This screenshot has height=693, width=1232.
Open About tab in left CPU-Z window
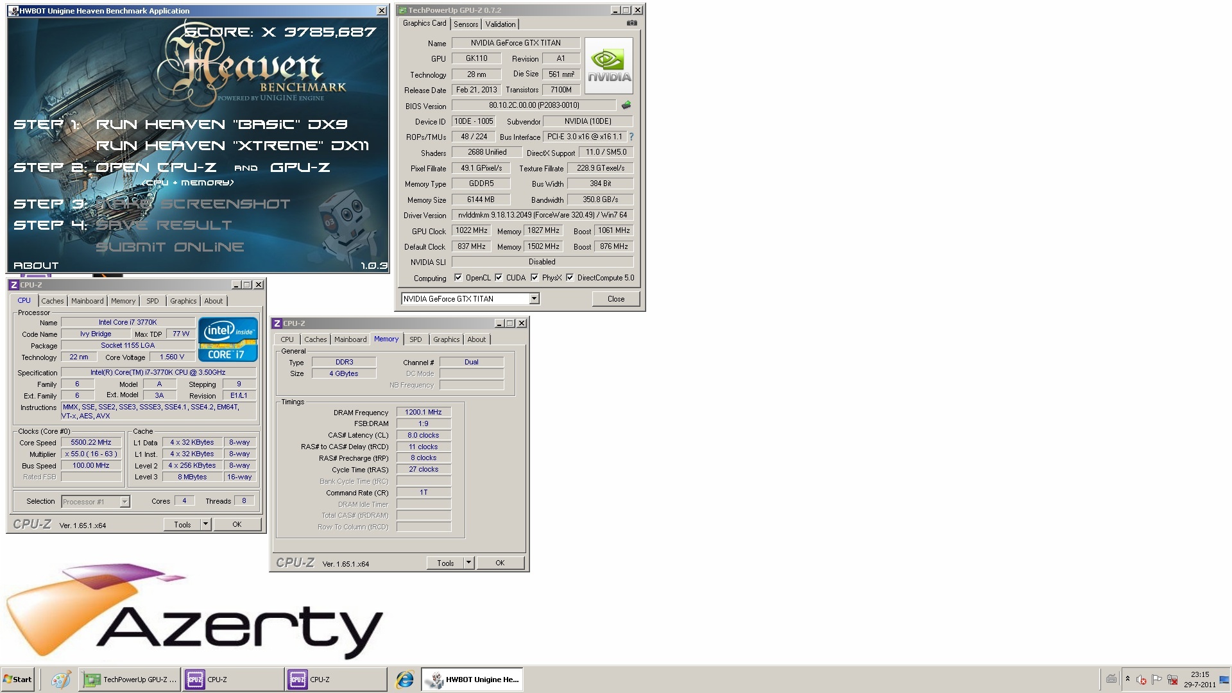coord(214,301)
